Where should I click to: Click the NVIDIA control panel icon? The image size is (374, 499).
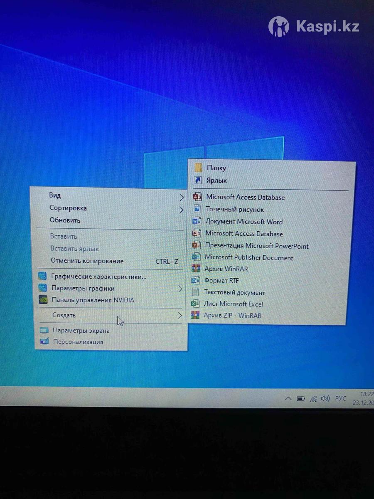(43, 300)
